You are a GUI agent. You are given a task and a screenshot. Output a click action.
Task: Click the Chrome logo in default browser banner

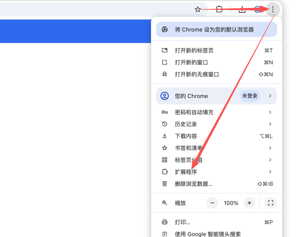(x=165, y=30)
